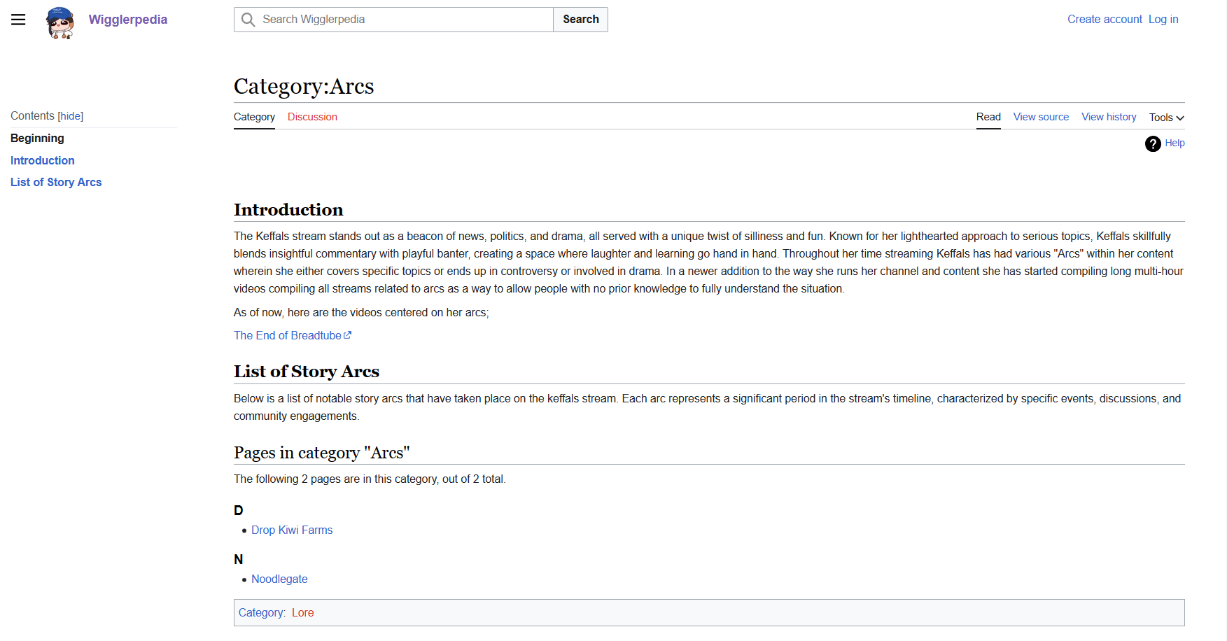Select the Category tab

tap(254, 117)
